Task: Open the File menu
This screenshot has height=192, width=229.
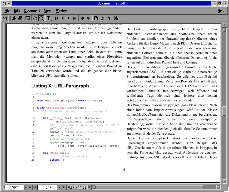Action: point(7,11)
